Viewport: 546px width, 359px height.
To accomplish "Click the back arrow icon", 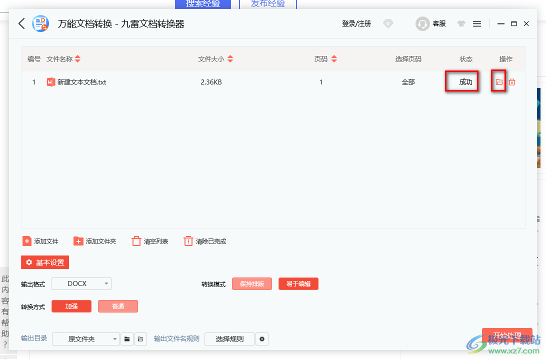I will point(21,23).
